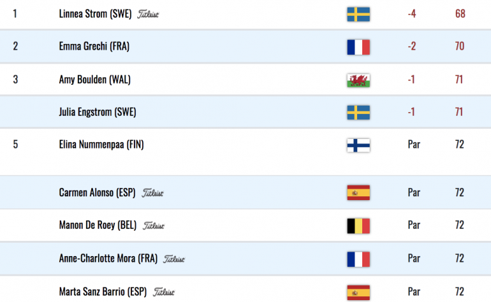Image resolution: width=491 pixels, height=302 pixels.
Task: Click the Titleist logo next to Manon De Roey
Action: coord(153,226)
